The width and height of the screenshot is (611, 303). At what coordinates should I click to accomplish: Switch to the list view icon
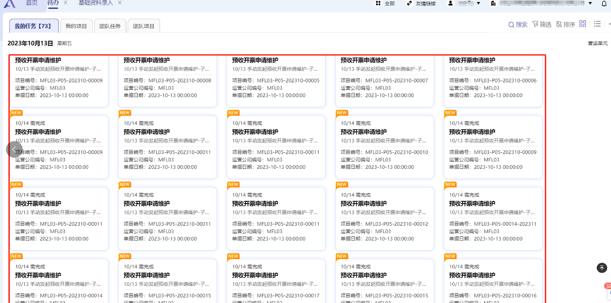597,24
